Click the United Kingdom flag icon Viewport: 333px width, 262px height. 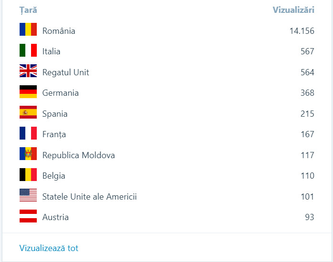coord(28,71)
